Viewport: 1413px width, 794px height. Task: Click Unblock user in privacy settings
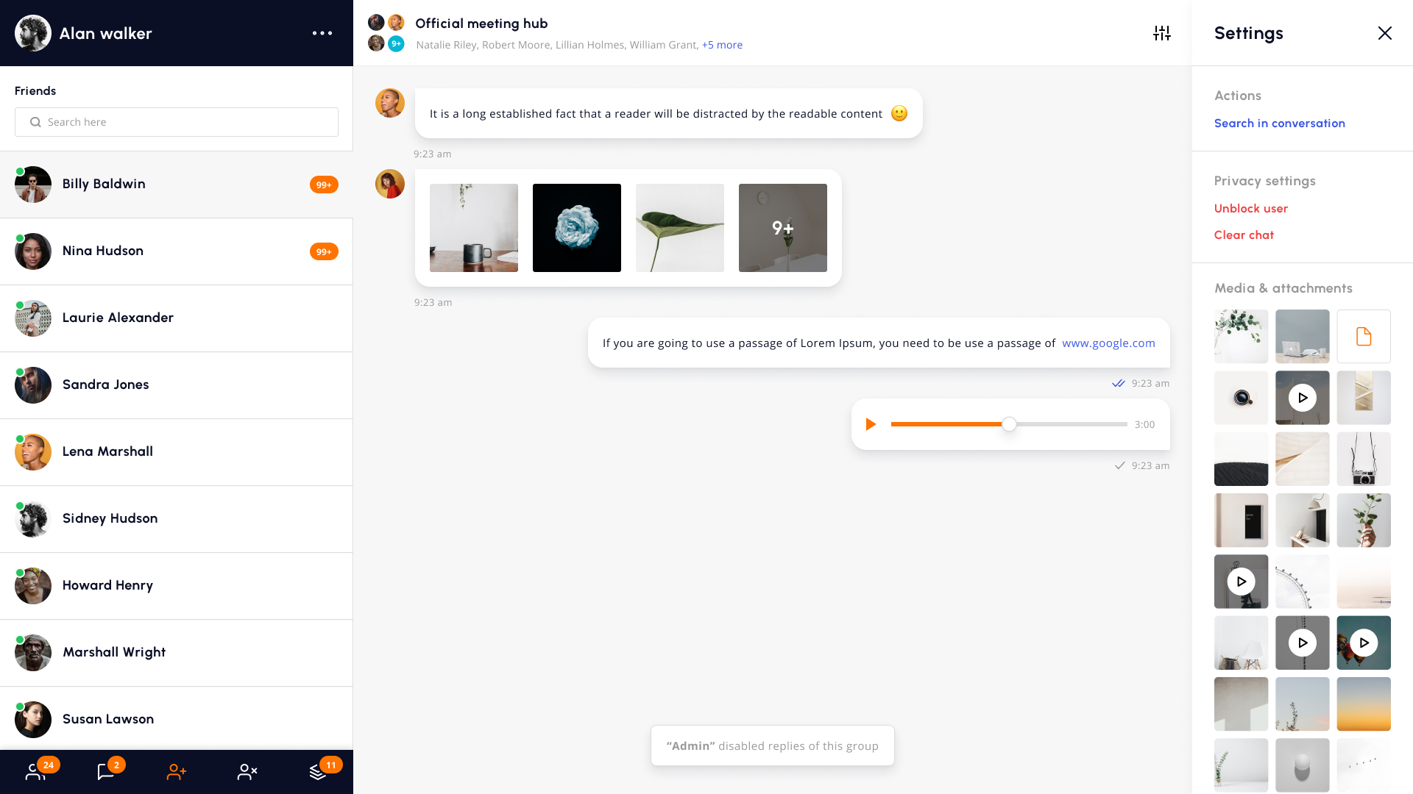(1250, 209)
